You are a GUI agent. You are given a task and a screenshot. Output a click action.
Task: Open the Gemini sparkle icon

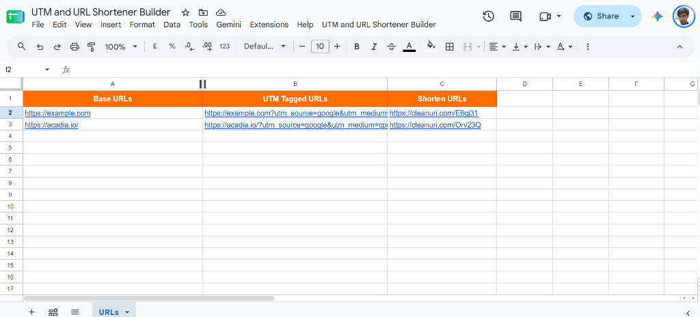657,16
